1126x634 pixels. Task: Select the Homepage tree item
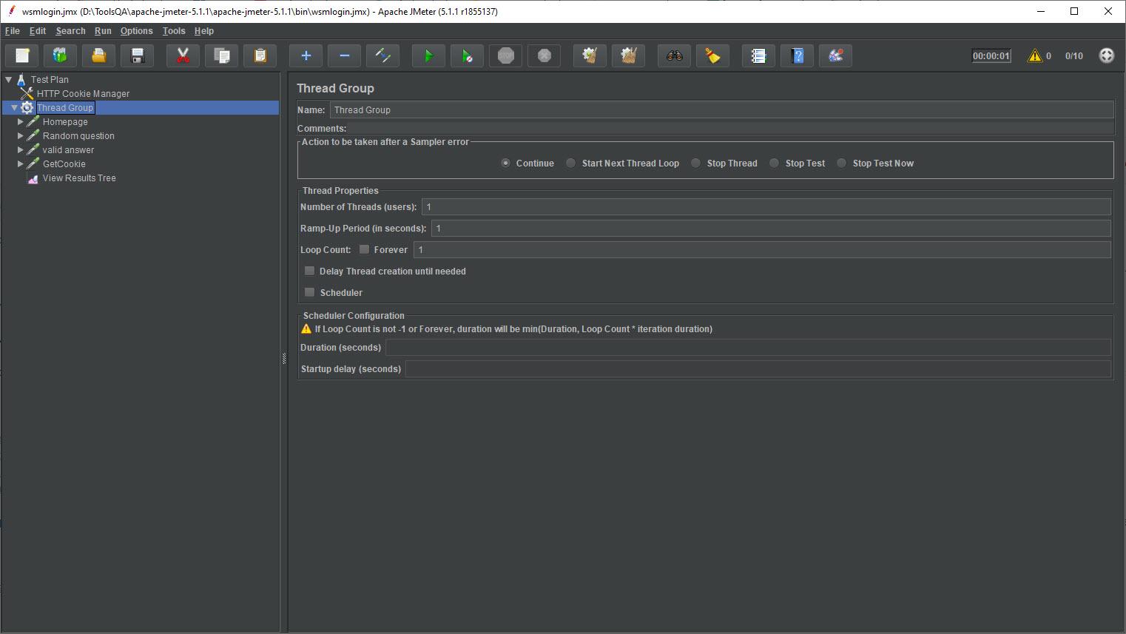tap(65, 122)
